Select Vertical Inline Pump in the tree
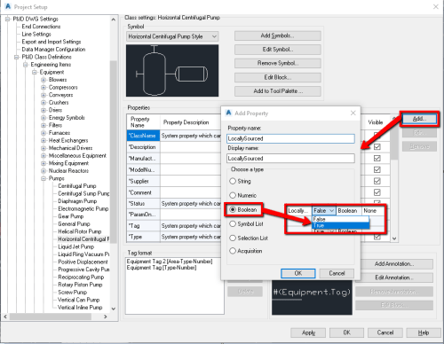Image resolution: width=444 pixels, height=344 pixels. tap(80, 308)
